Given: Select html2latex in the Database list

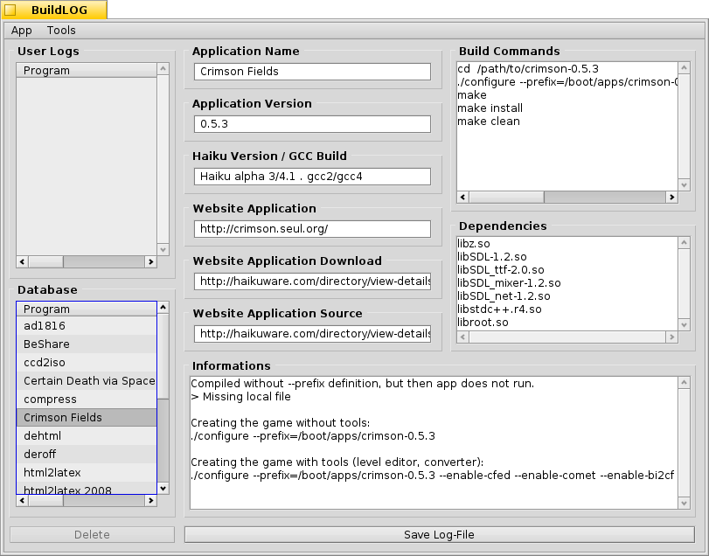Looking at the screenshot, I should 87,472.
